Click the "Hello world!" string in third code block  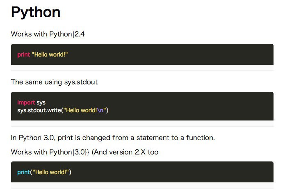coord(50,172)
